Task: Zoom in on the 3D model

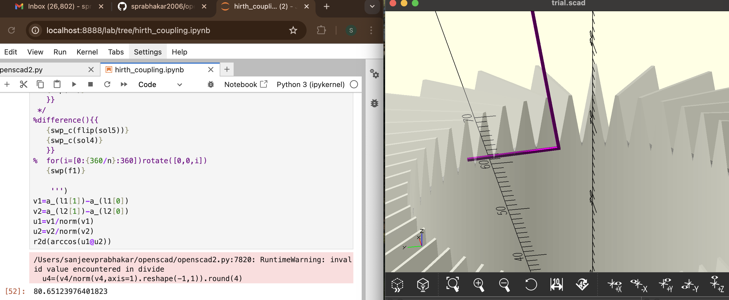Action: pos(478,284)
